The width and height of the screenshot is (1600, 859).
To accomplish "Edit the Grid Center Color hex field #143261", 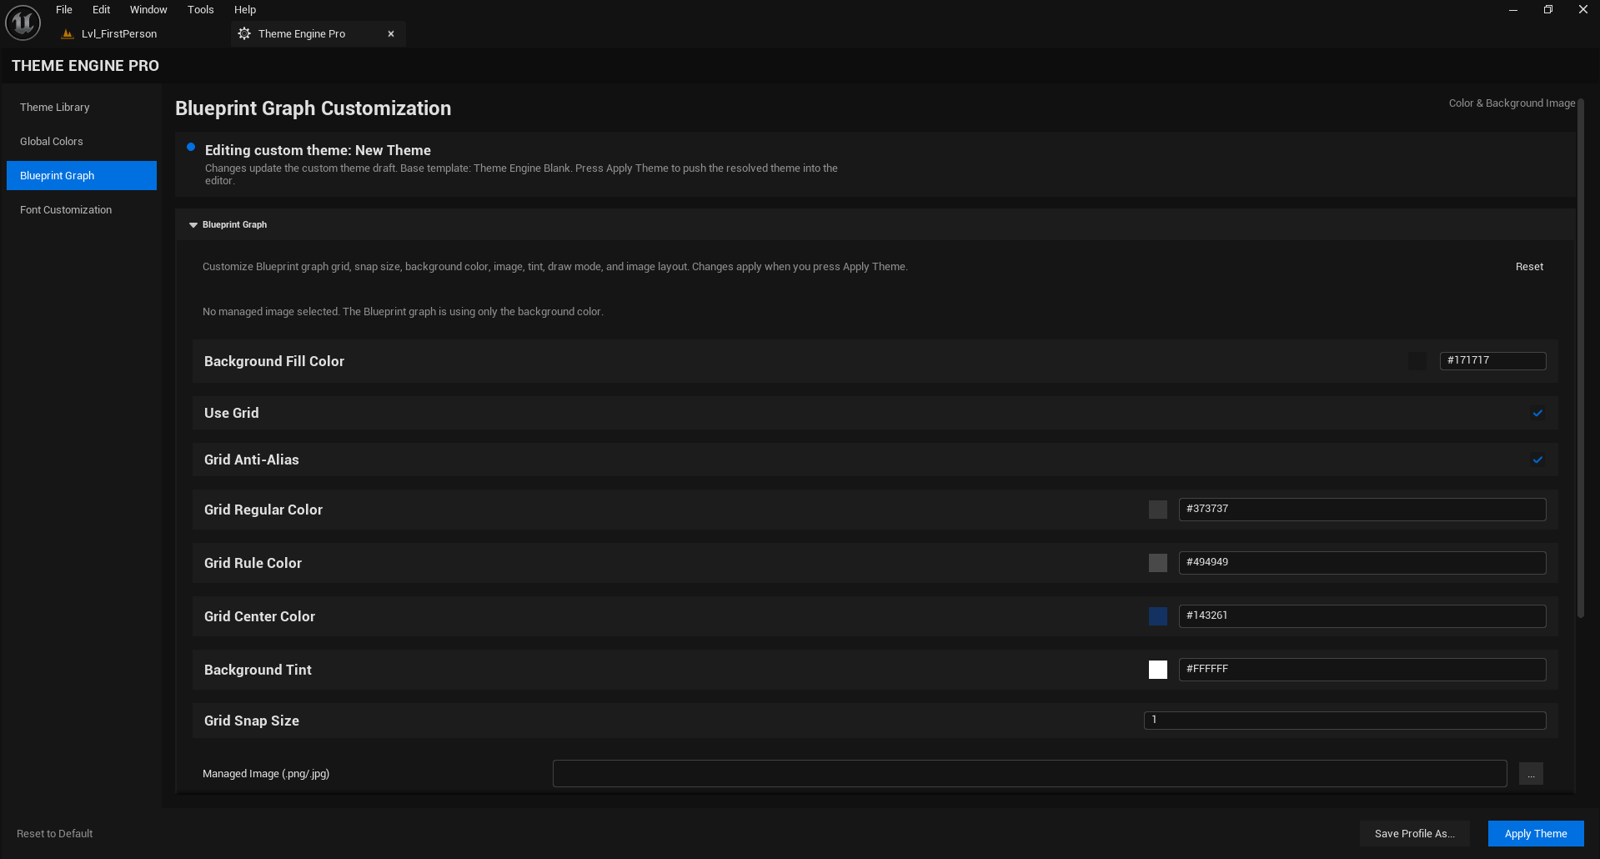I will point(1362,616).
